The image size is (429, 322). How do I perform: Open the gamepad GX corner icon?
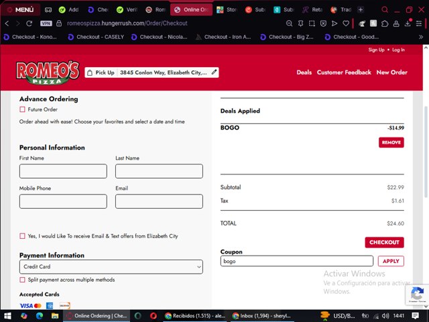[48, 10]
